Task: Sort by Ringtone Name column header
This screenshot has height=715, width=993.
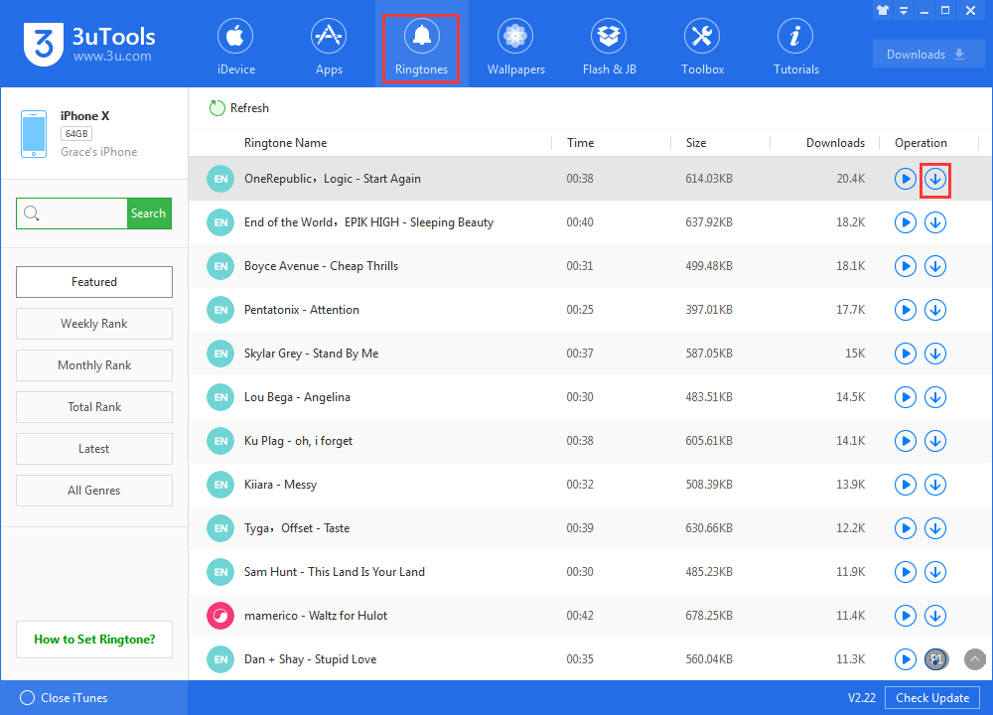Action: click(x=286, y=143)
